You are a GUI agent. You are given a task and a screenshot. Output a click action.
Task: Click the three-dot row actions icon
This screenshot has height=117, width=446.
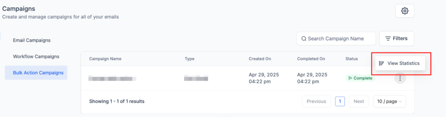pos(400,78)
